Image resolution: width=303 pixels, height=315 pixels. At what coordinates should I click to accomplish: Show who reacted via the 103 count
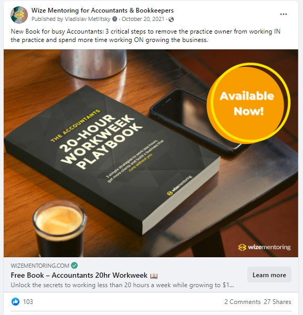[28, 302]
